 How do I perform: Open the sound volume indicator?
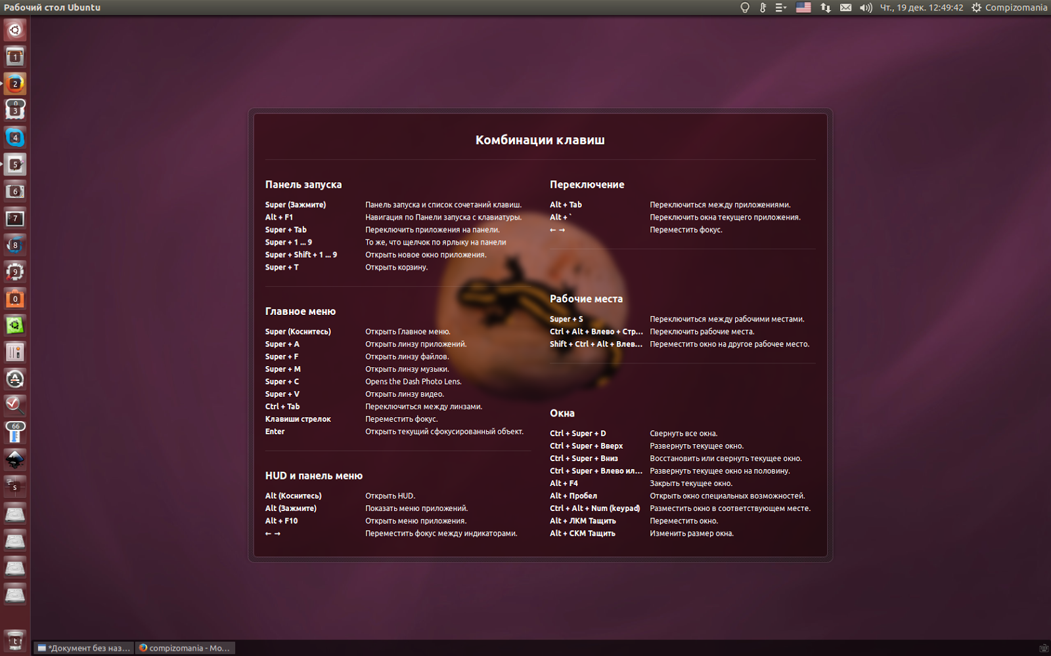(x=866, y=8)
